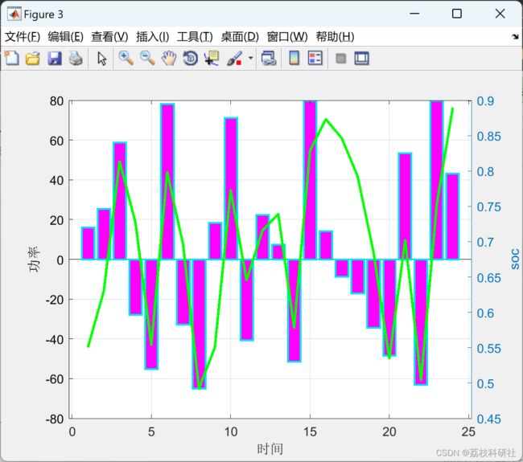This screenshot has width=523, height=462.
Task: Enable the Pan hand tool
Action: 169,59
